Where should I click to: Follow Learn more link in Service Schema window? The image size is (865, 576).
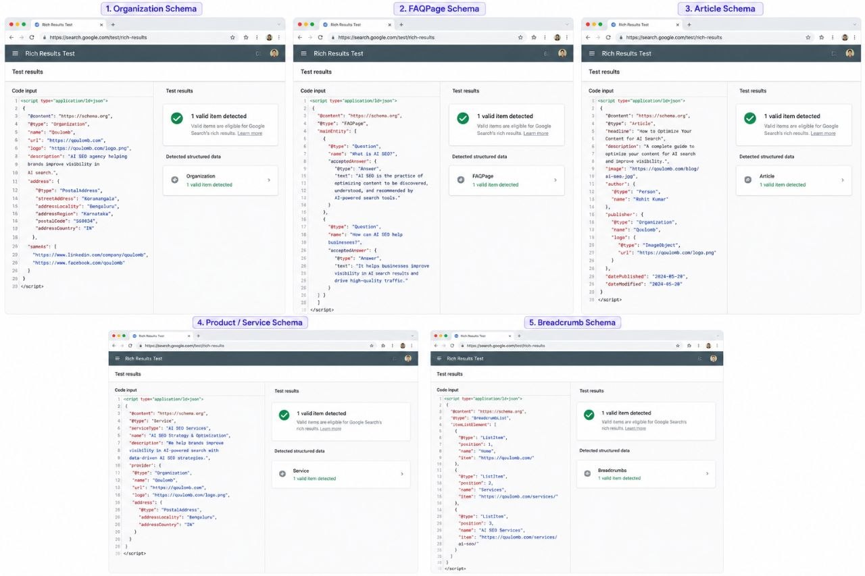[x=330, y=429]
